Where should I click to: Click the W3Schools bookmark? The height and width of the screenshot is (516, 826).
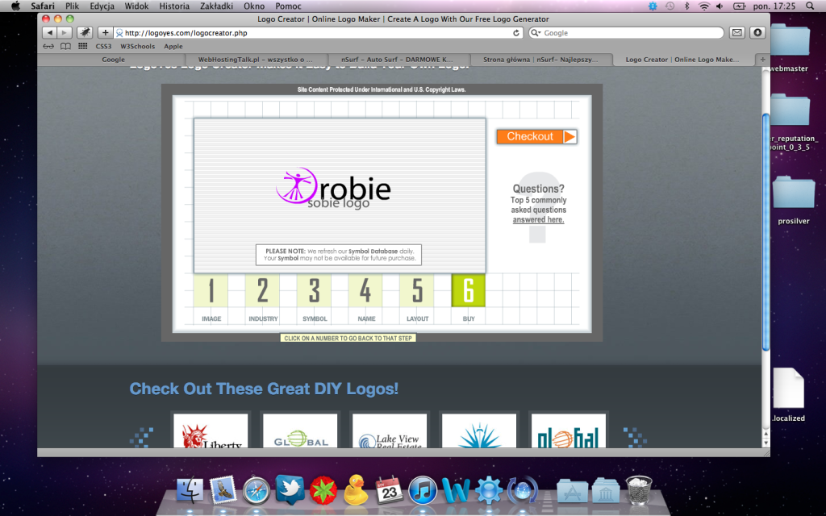coord(137,46)
